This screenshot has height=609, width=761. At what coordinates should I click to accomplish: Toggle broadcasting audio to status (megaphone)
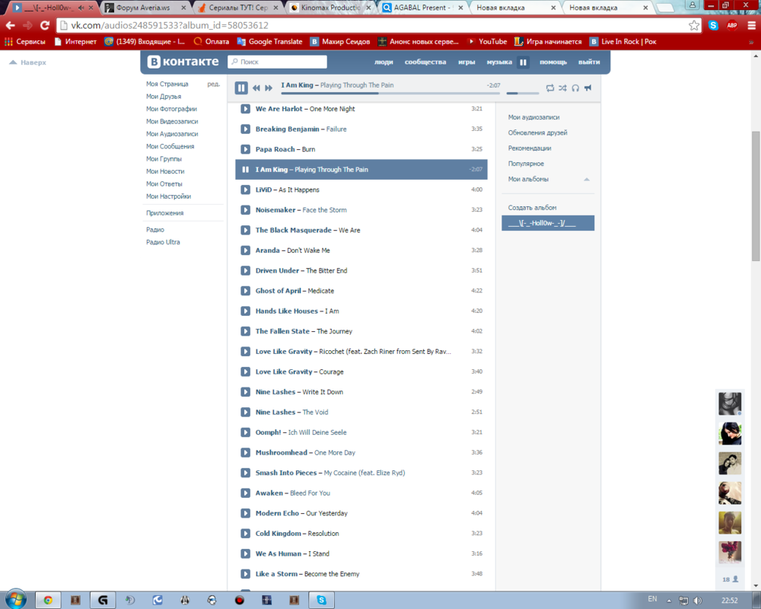[587, 88]
